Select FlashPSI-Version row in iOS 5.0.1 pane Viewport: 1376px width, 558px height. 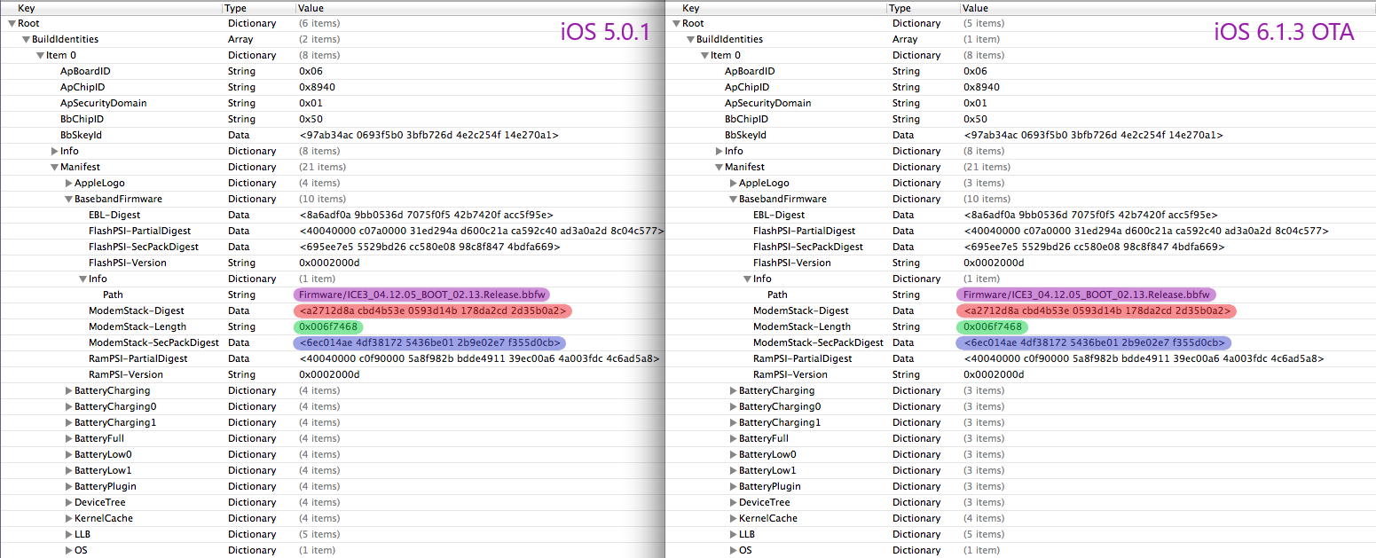pyautogui.click(x=333, y=263)
